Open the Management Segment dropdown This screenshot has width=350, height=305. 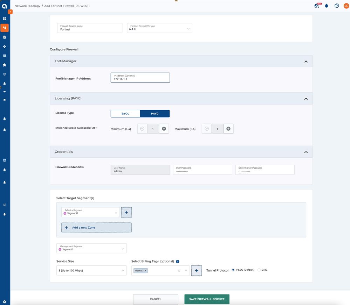[91, 248]
